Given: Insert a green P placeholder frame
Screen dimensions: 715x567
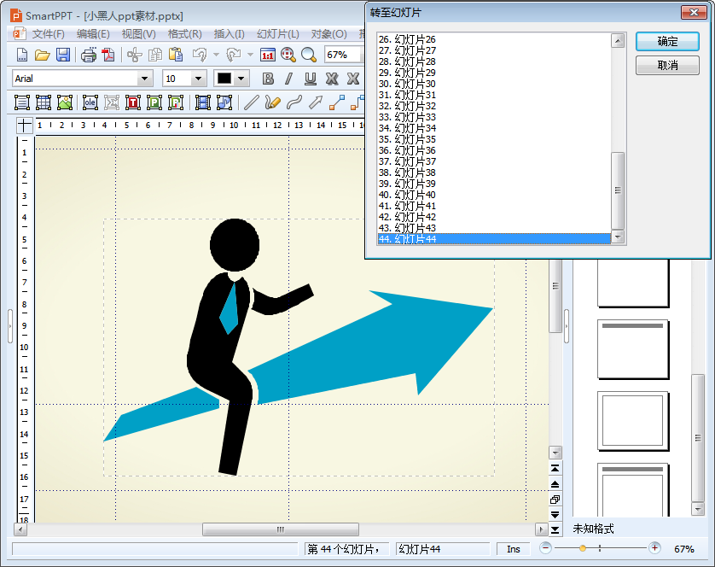Looking at the screenshot, I should (154, 102).
